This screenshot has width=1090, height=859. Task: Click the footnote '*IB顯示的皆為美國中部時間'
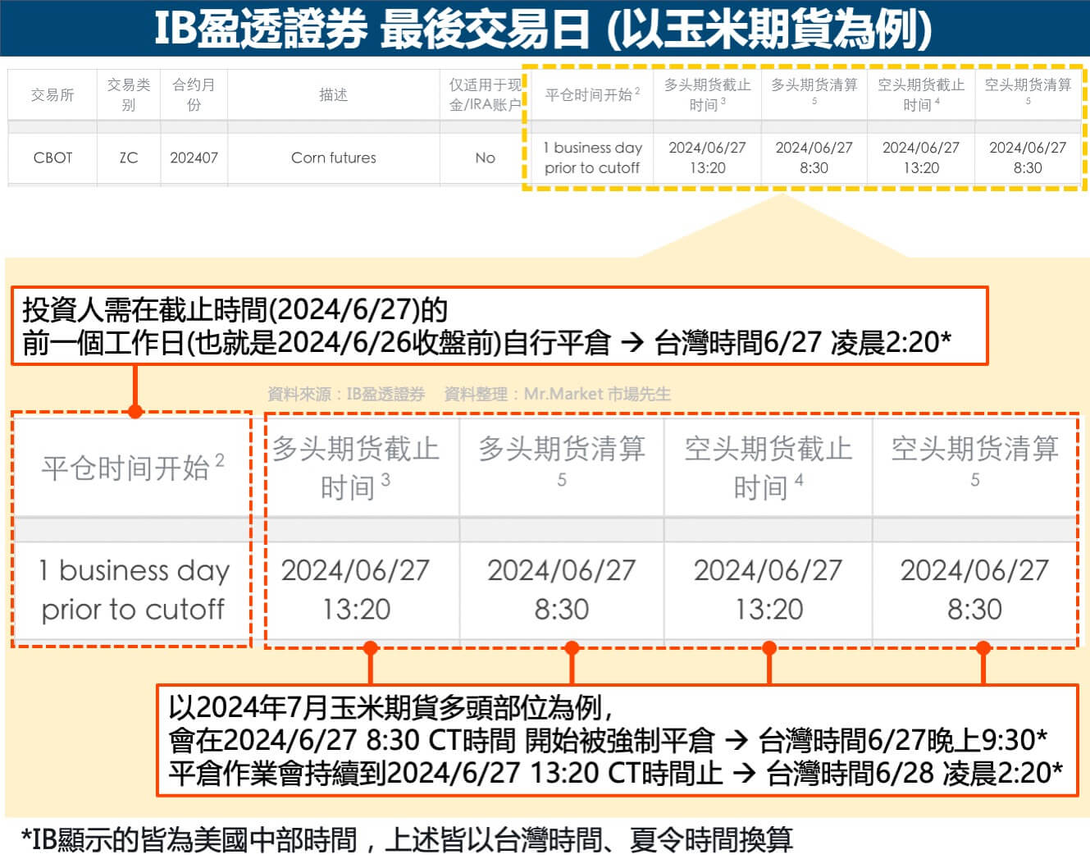click(x=189, y=840)
